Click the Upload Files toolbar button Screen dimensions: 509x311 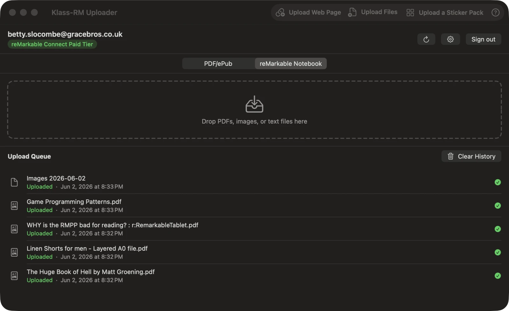(373, 12)
